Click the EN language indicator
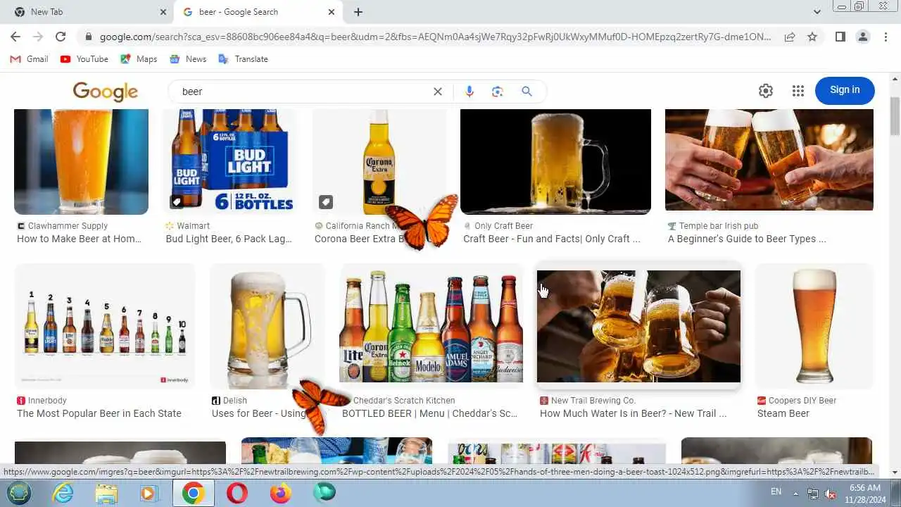Screen dimensions: 901x507 (776, 492)
